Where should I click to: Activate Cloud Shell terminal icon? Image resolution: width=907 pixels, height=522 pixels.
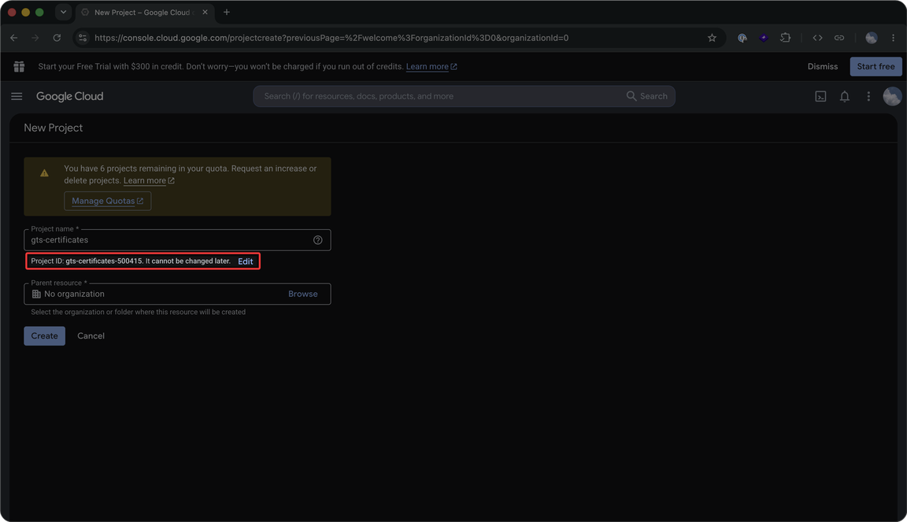[x=820, y=97]
